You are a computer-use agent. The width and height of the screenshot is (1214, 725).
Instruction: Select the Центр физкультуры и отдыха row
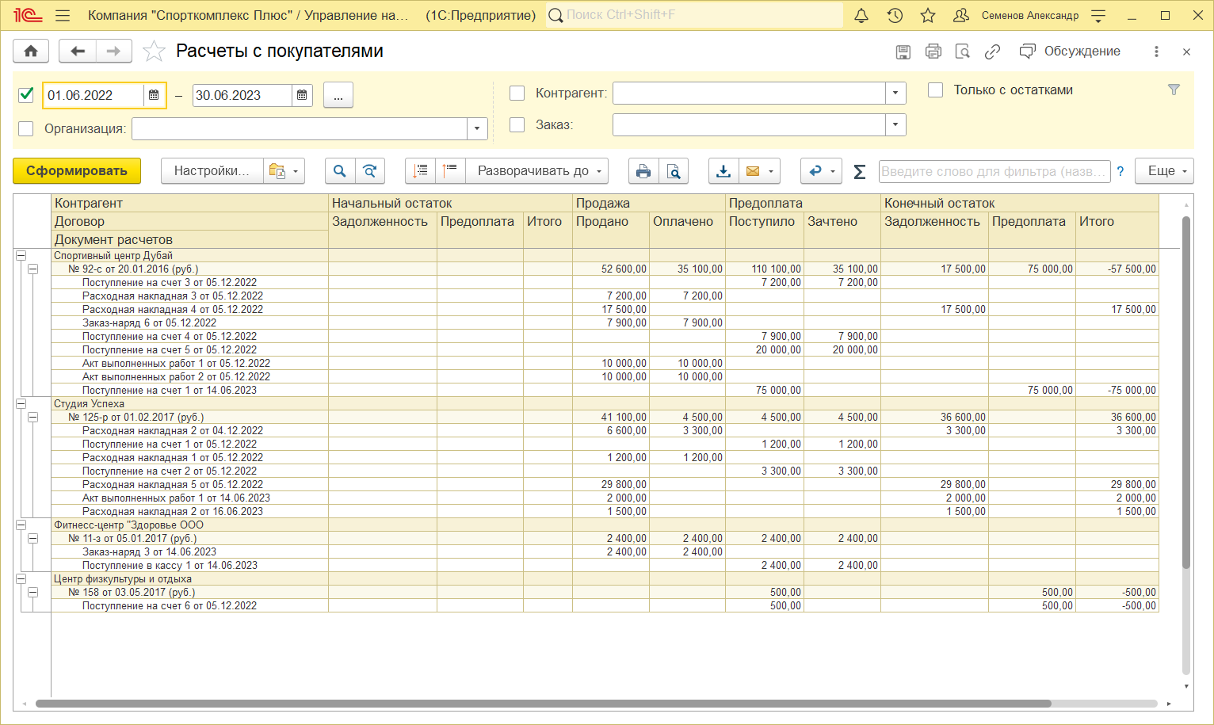[x=605, y=579]
